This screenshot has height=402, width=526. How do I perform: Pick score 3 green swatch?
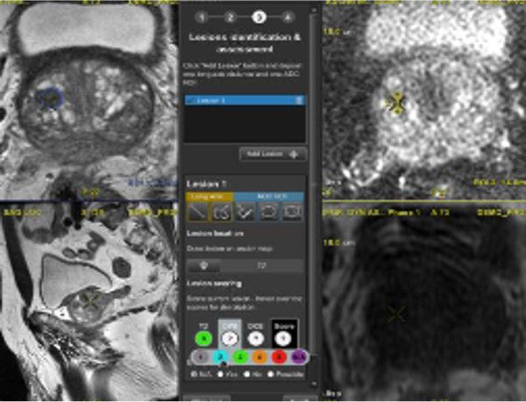[x=240, y=357]
